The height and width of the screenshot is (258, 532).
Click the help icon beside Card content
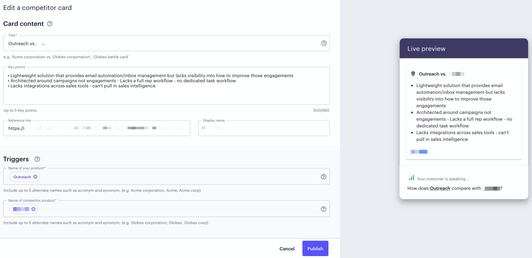point(50,24)
